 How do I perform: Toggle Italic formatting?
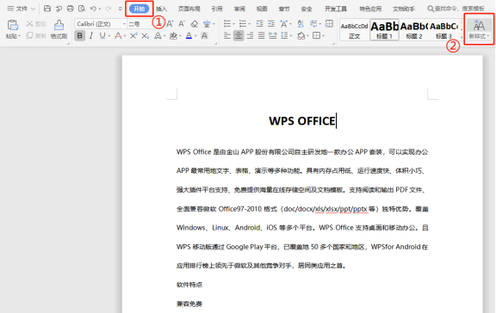91,36
